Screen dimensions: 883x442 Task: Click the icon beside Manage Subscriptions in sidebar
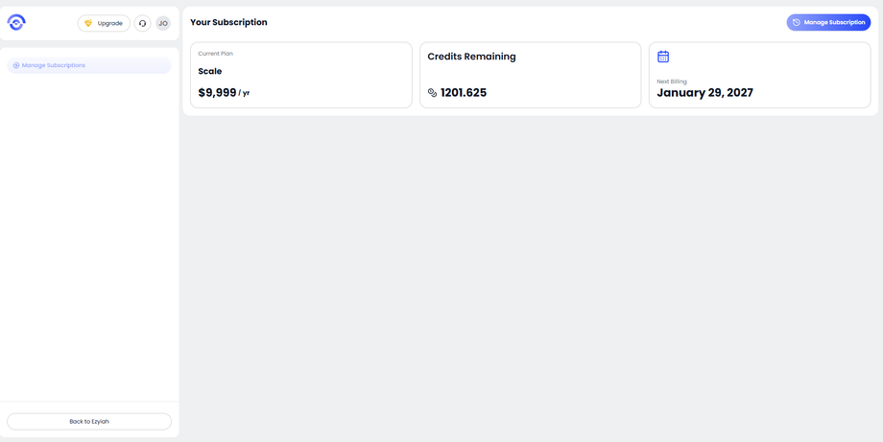pos(16,65)
